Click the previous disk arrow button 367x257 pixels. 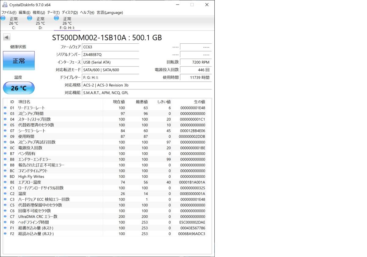pyautogui.click(x=7, y=38)
